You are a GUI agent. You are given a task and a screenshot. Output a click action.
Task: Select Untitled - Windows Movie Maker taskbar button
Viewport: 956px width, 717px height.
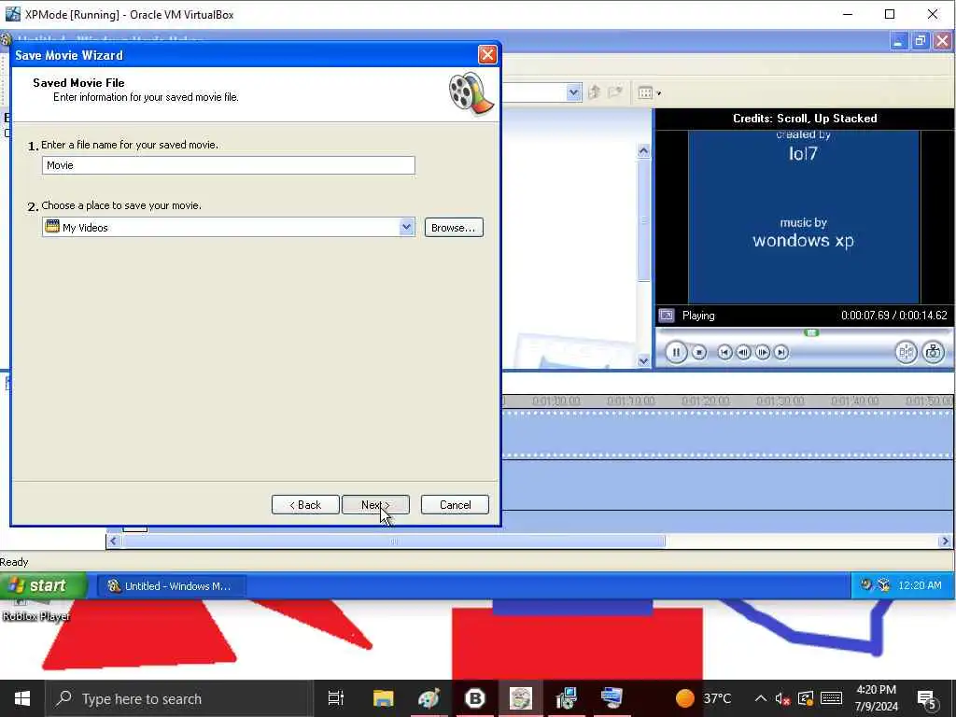tap(172, 586)
